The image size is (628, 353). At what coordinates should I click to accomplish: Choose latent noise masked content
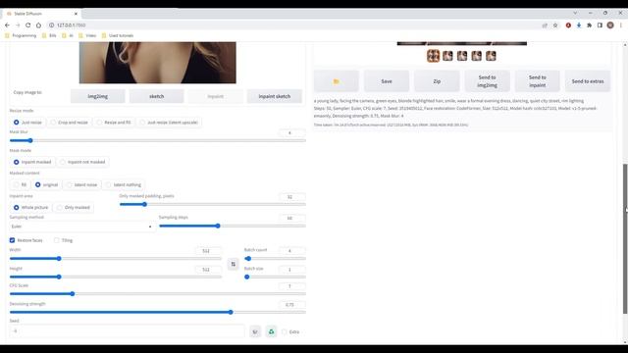pos(81,184)
